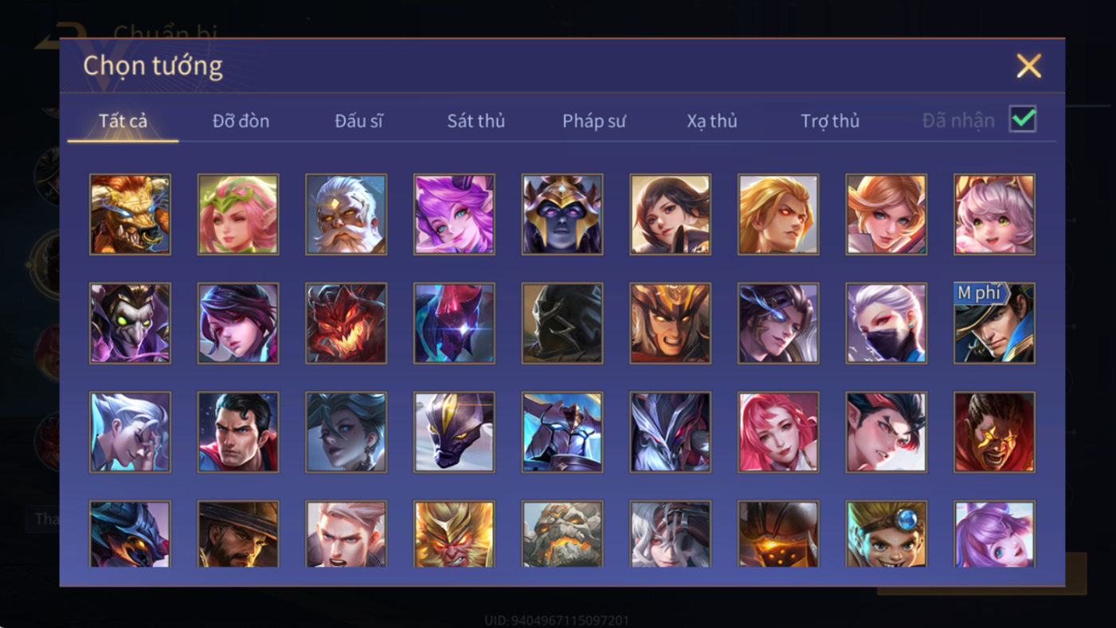
Task: Pick the red lava demon hero
Action: click(347, 323)
